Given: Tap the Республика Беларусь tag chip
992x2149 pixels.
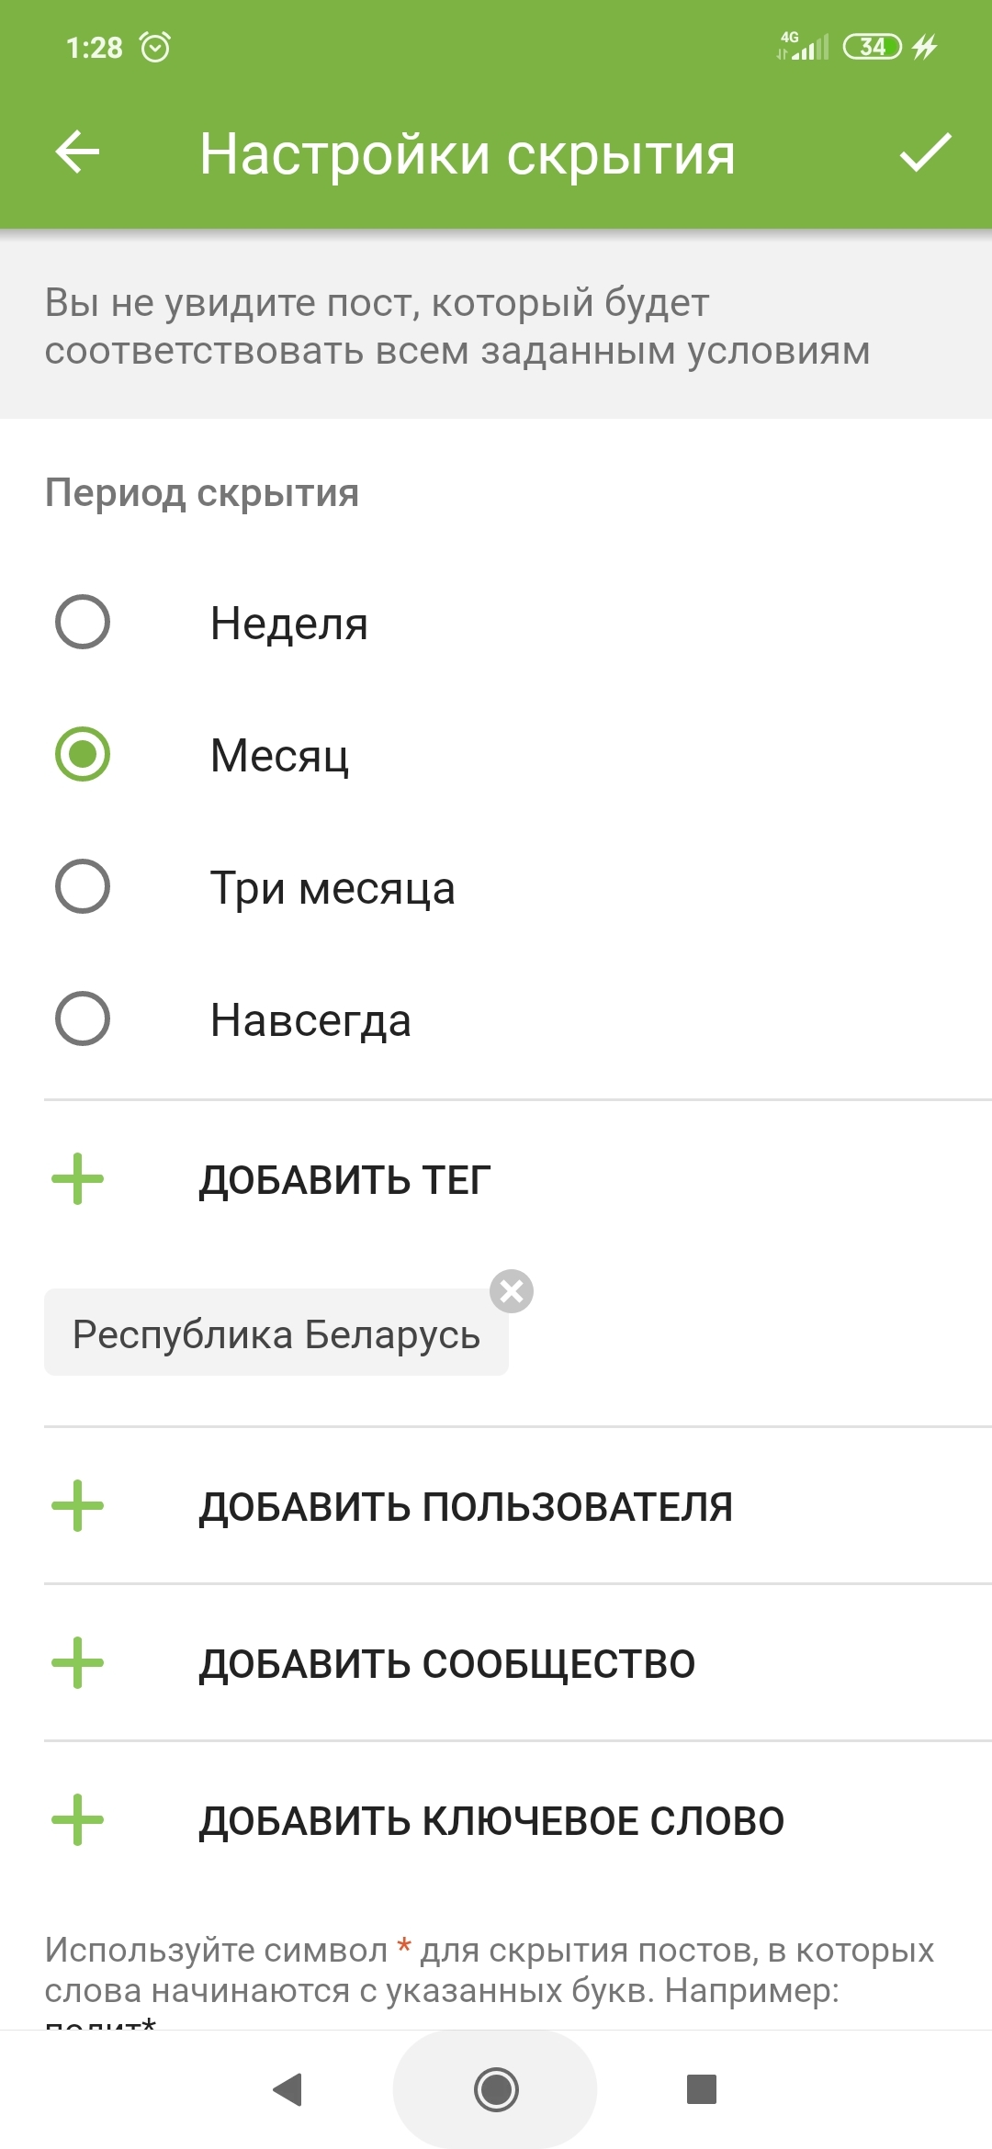Looking at the screenshot, I should tap(276, 1334).
